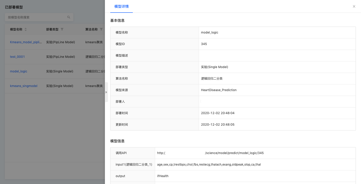Open the kmeans_singmodel model link
This screenshot has width=361, height=184.
24,86
